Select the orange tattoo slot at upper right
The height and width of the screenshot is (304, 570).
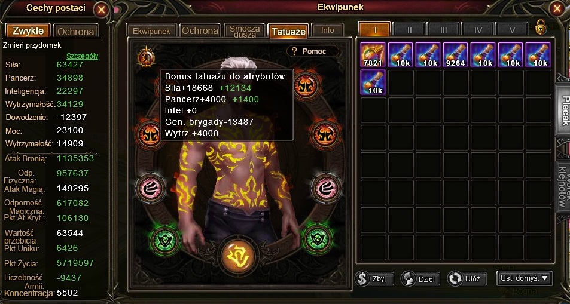pos(307,86)
